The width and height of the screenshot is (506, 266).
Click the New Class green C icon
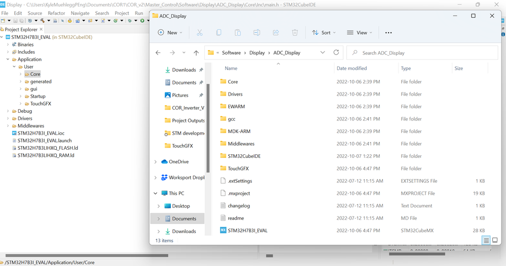pos(116,21)
